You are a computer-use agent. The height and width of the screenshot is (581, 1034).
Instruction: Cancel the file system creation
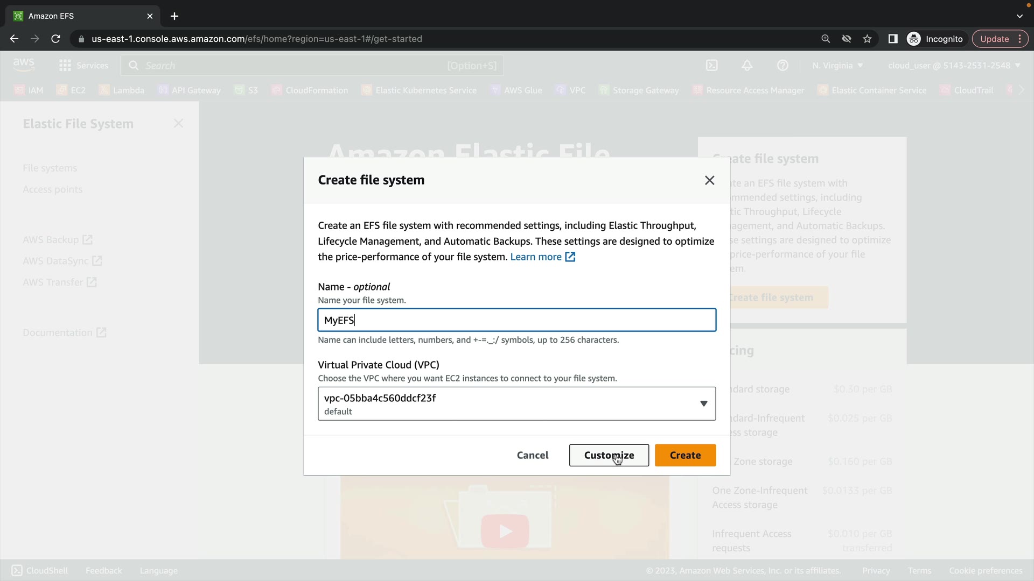[x=532, y=455]
